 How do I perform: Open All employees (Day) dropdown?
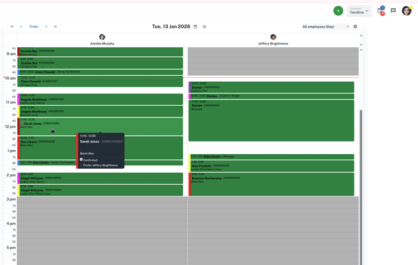click(x=325, y=27)
